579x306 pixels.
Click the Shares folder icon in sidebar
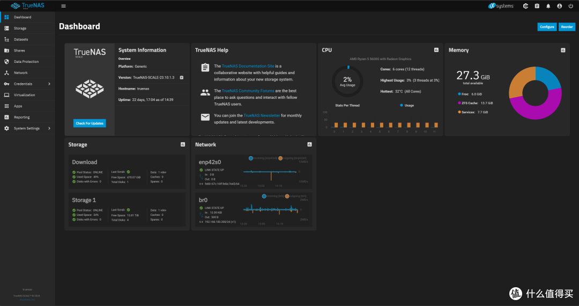[6, 50]
